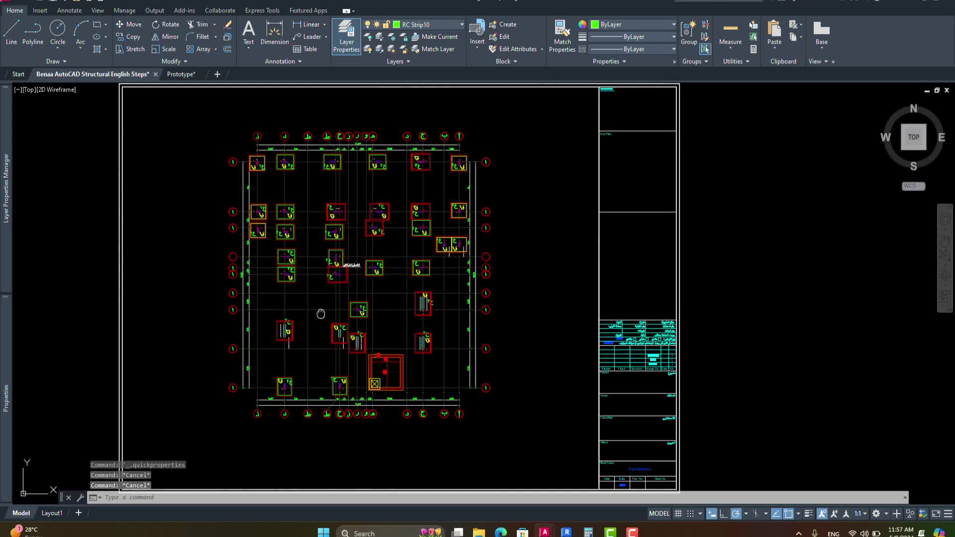This screenshot has width=955, height=537.
Task: Open the Annotate ribbon tab
Action: coord(69,10)
